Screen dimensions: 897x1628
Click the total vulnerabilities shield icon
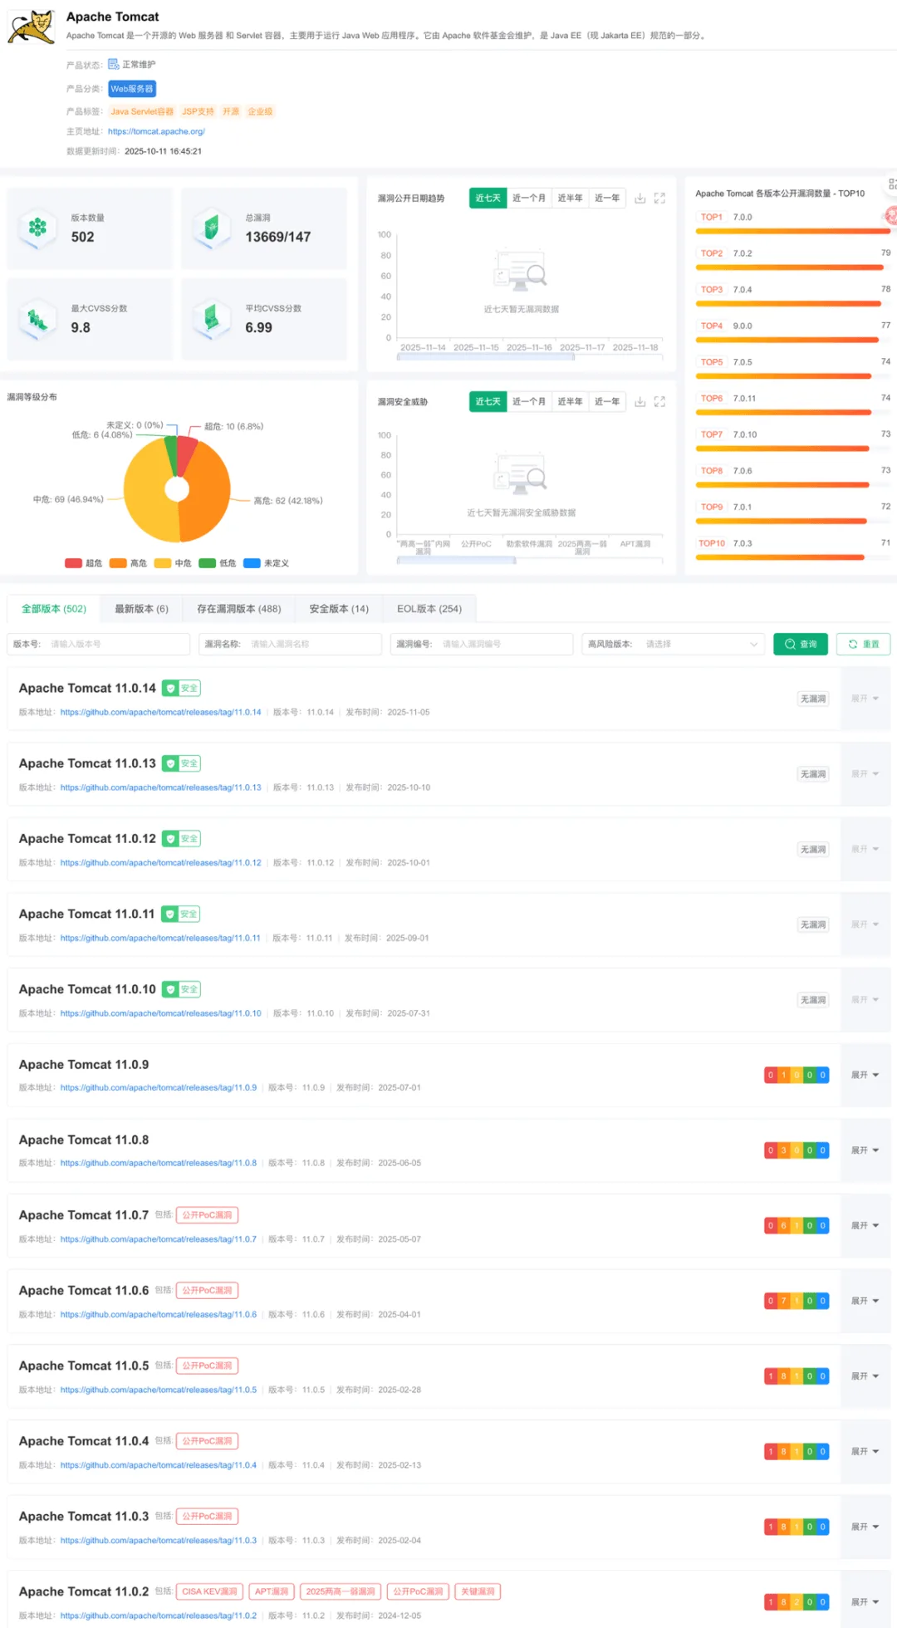(x=212, y=228)
